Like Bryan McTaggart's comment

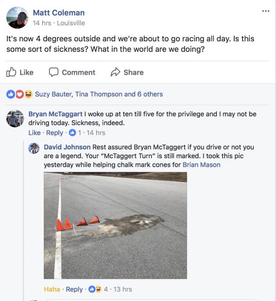34,133
